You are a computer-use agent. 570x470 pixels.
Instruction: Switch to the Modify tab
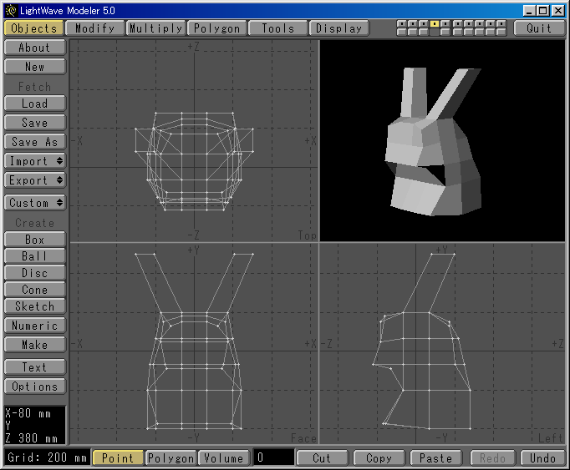[x=94, y=28]
